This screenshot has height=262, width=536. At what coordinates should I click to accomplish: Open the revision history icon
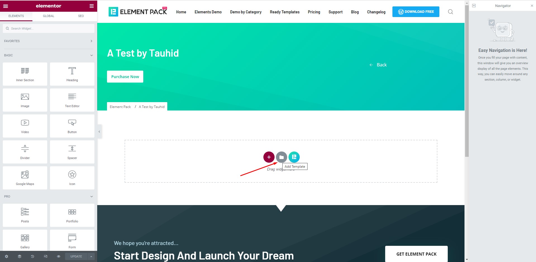(32, 256)
